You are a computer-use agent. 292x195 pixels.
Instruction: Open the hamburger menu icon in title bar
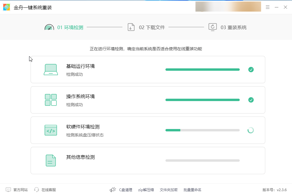[268, 7]
